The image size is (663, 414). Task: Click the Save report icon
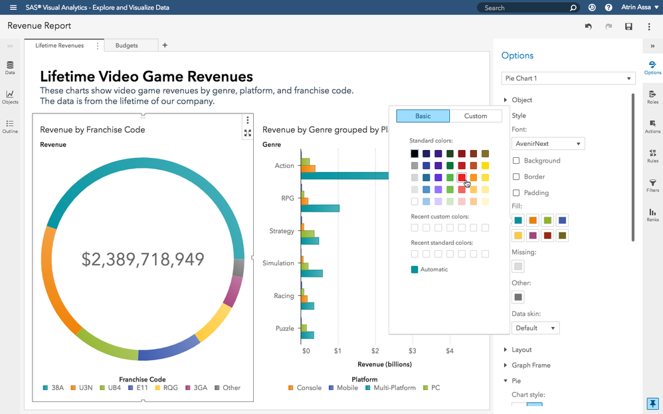628,27
